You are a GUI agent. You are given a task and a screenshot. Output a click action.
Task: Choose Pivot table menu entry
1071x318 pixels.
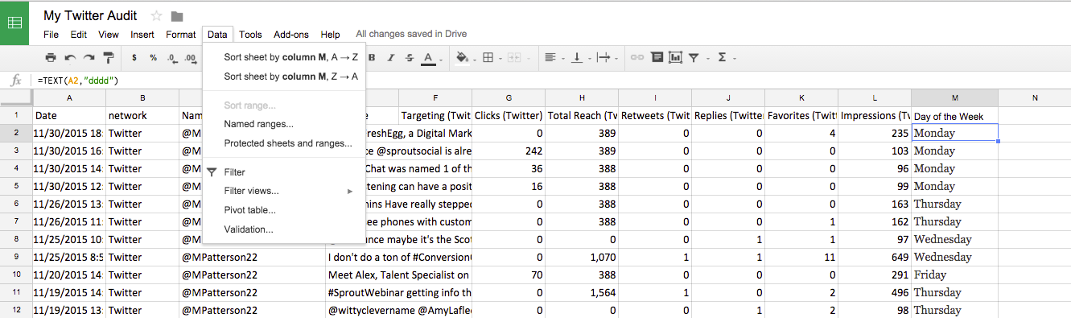285,210
